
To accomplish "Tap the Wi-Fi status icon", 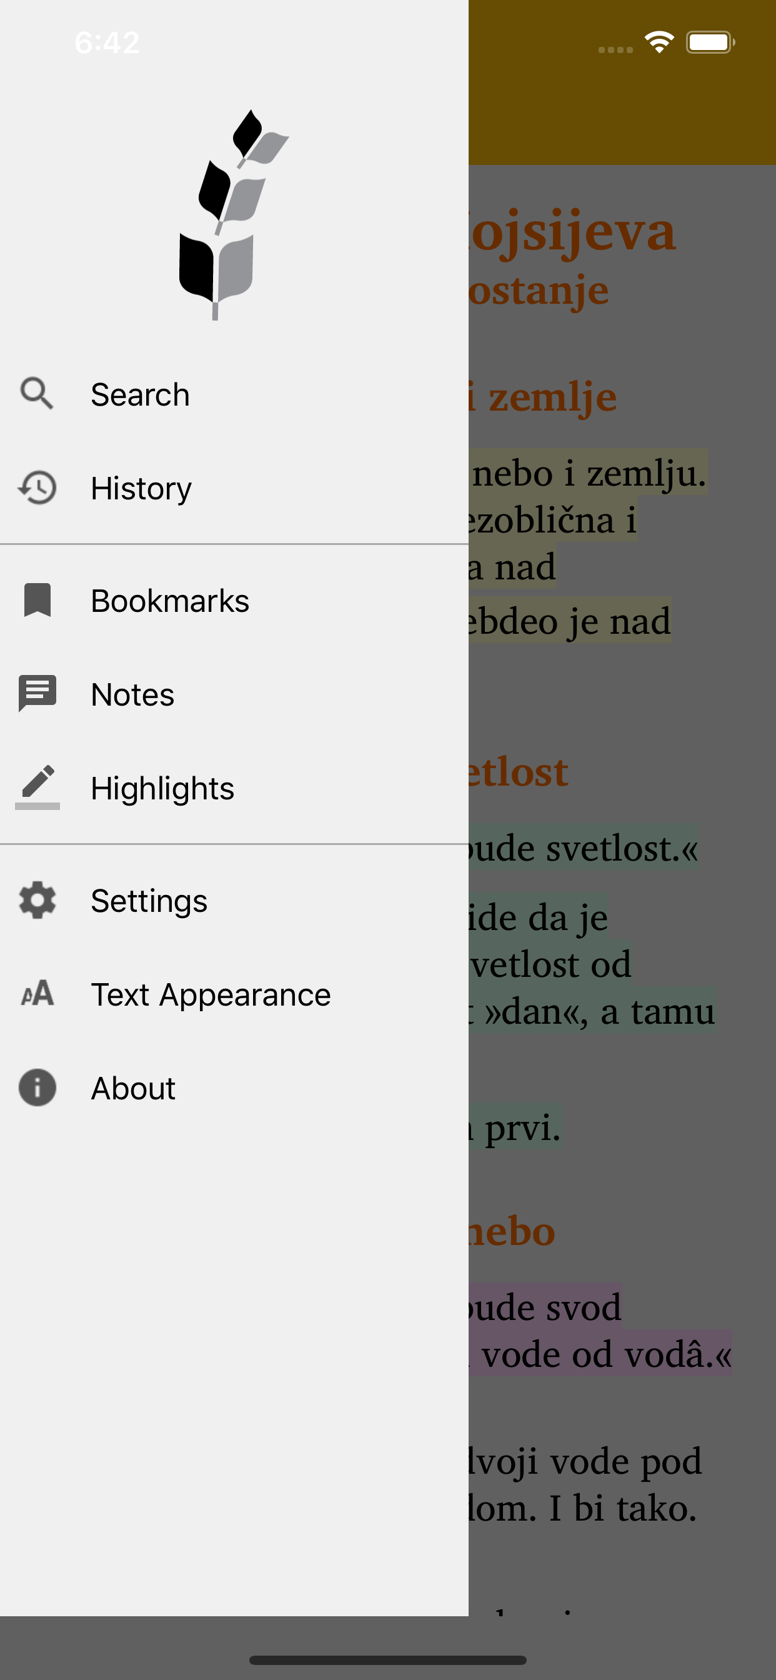I will click(x=659, y=42).
